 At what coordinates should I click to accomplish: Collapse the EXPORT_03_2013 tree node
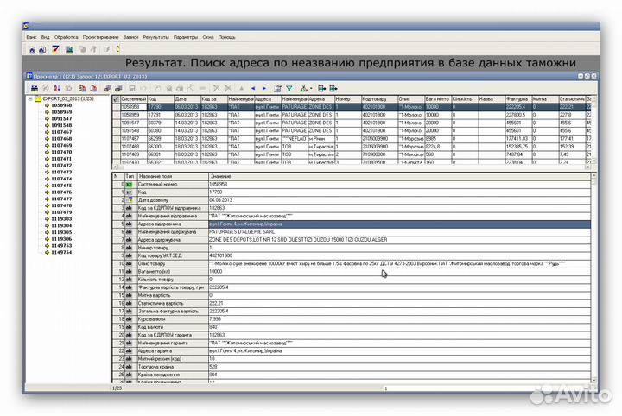(30, 99)
